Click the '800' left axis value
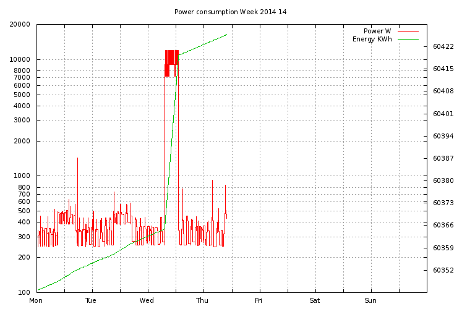 pyautogui.click(x=24, y=187)
